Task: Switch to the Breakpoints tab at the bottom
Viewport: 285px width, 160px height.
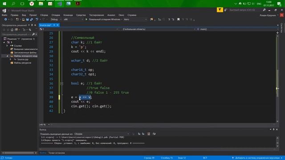Action: pos(57,153)
